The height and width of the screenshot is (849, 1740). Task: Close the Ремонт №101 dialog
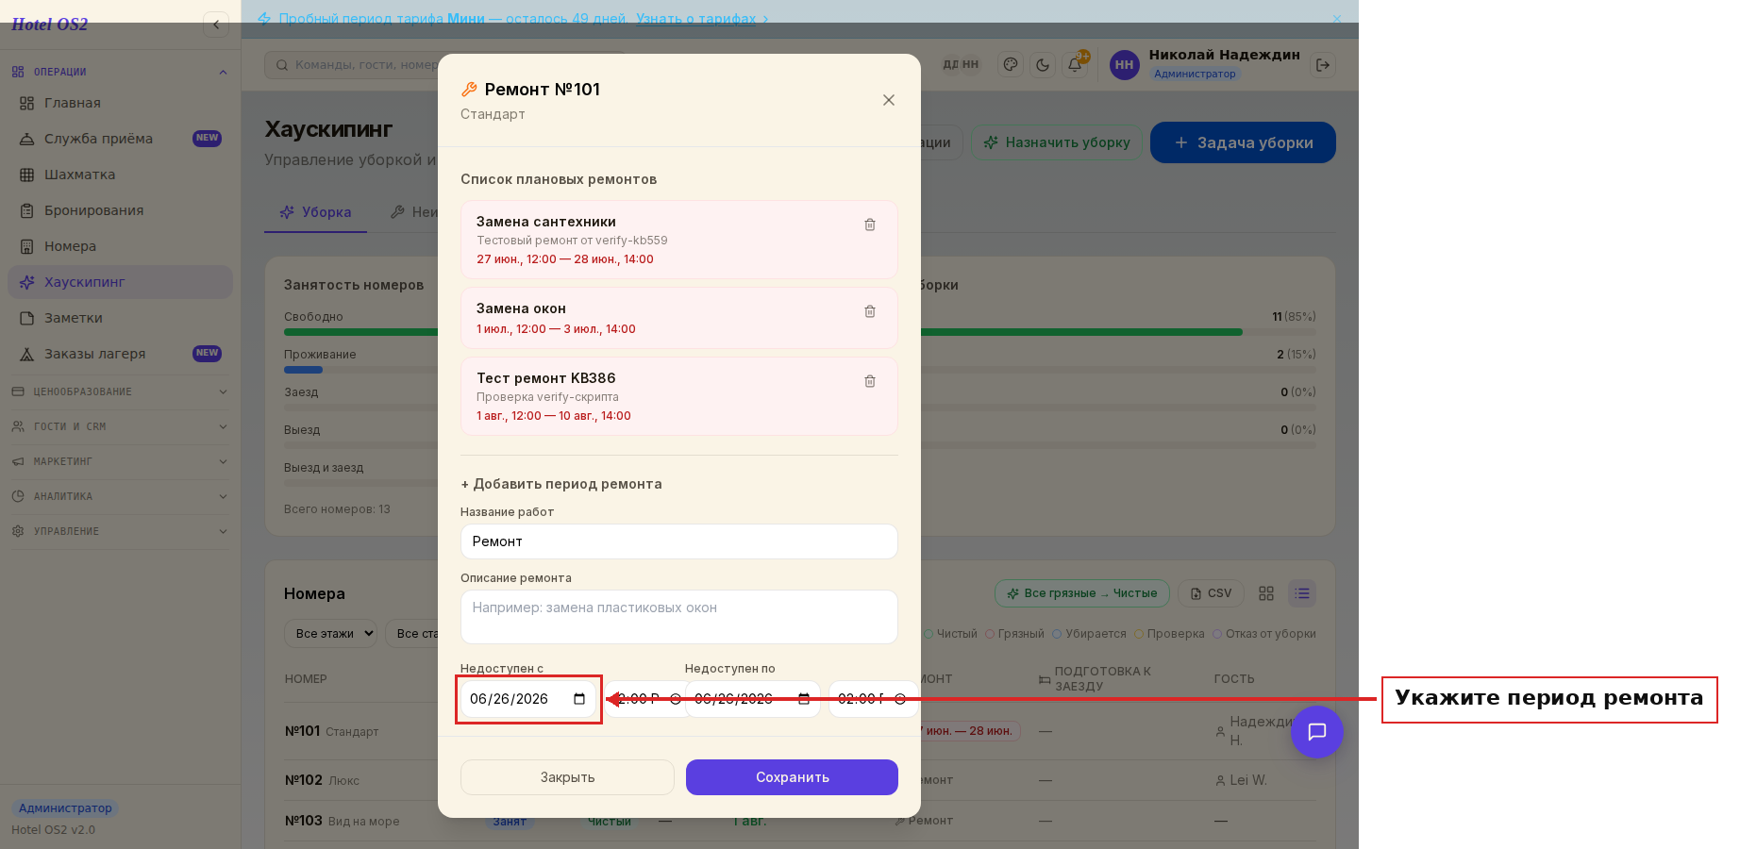(x=888, y=100)
